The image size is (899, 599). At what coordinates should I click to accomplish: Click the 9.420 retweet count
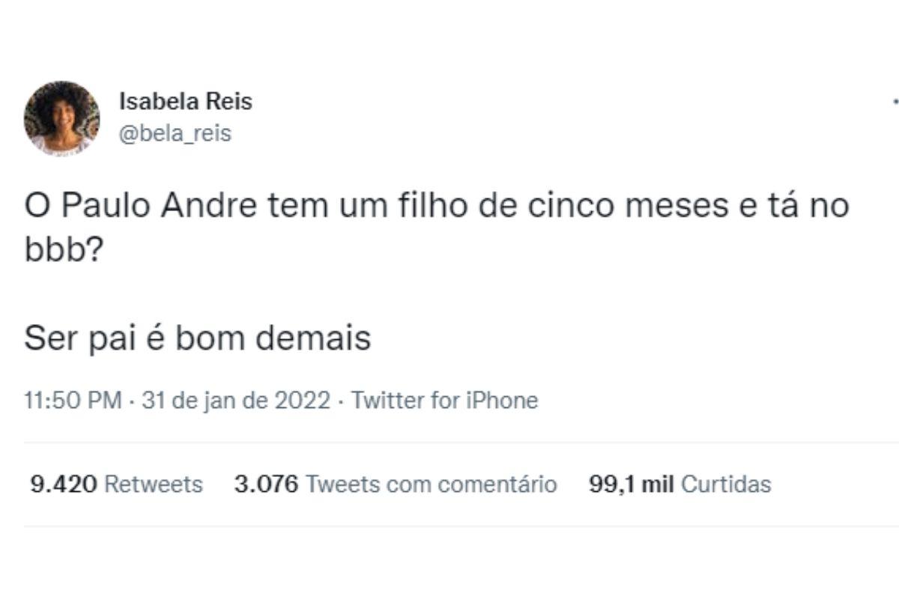pos(63,484)
